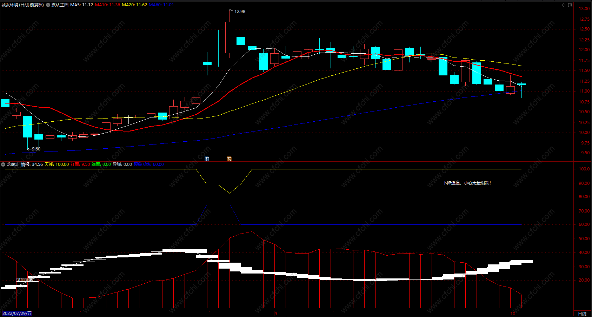Select the 默认主图 indicator label
The image size is (592, 317).
point(60,5)
